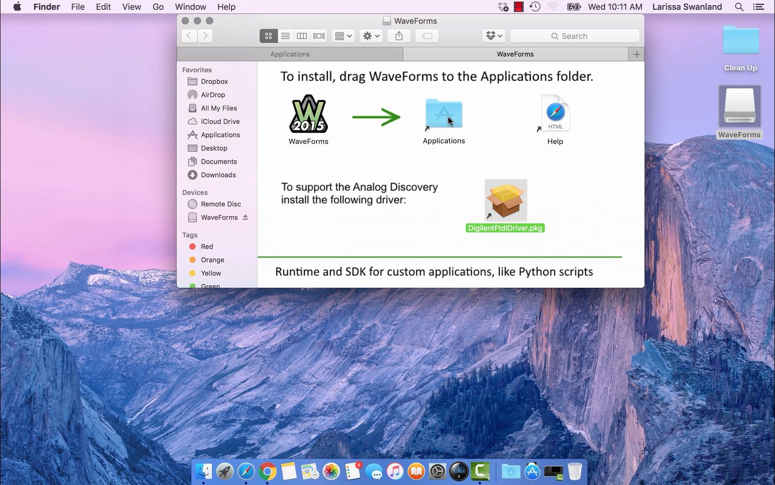775x485 pixels.
Task: Click the Time Machine menu bar icon
Action: 535,7
